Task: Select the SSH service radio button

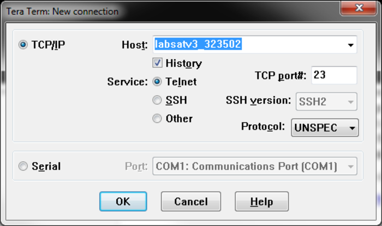Action: pyautogui.click(x=157, y=100)
